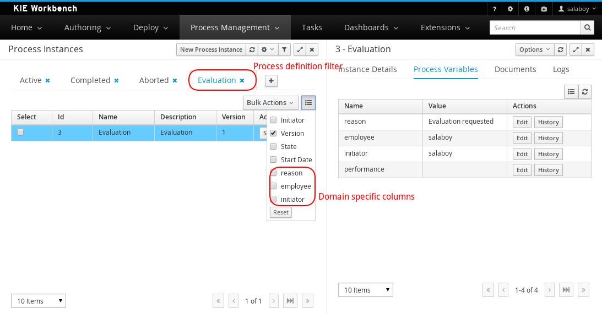The height and width of the screenshot is (314, 602).
Task: Enable the Initiator column checkbox
Action: [x=273, y=120]
